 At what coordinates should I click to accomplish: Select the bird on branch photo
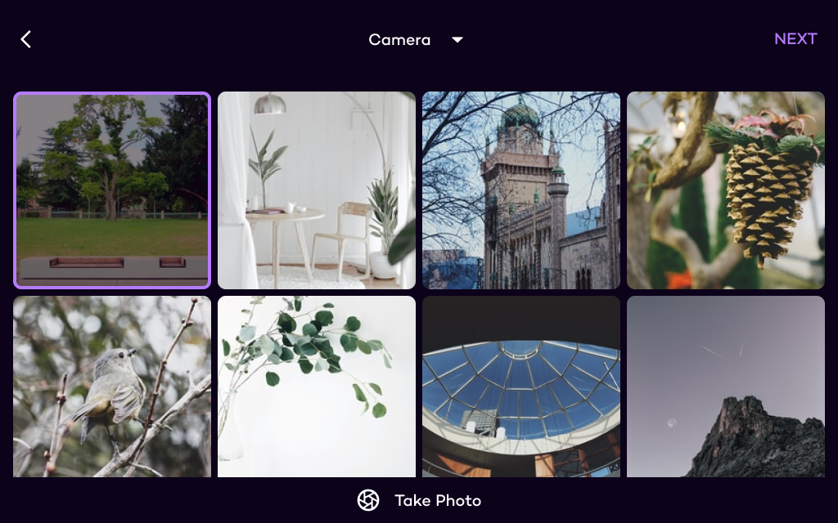tap(112, 386)
